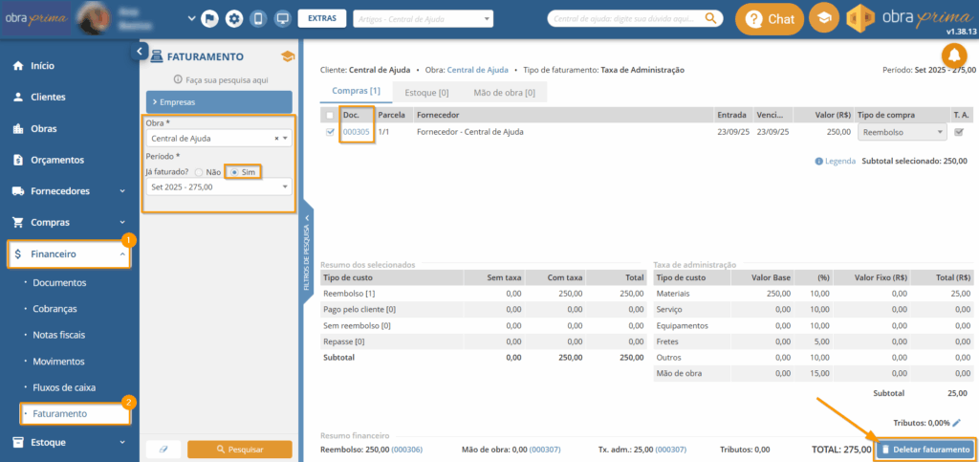This screenshot has height=462, width=979.
Task: Switch to the Mão de obra [0] tab
Action: pos(504,92)
